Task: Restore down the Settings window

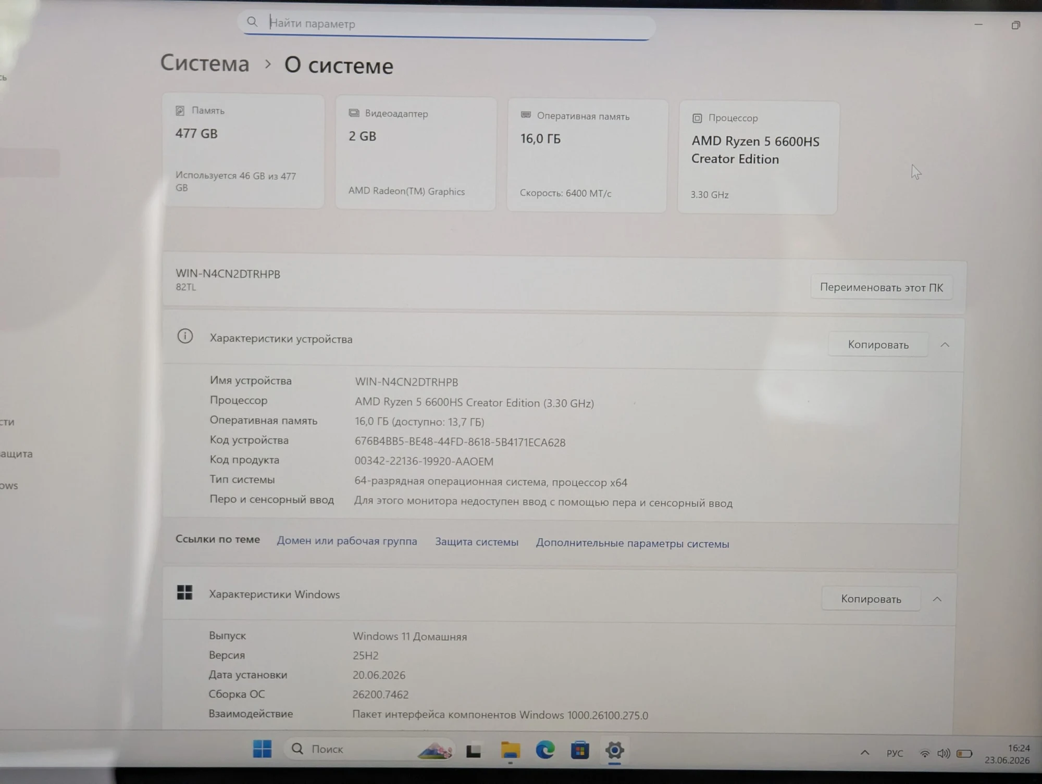Action: [x=1016, y=25]
